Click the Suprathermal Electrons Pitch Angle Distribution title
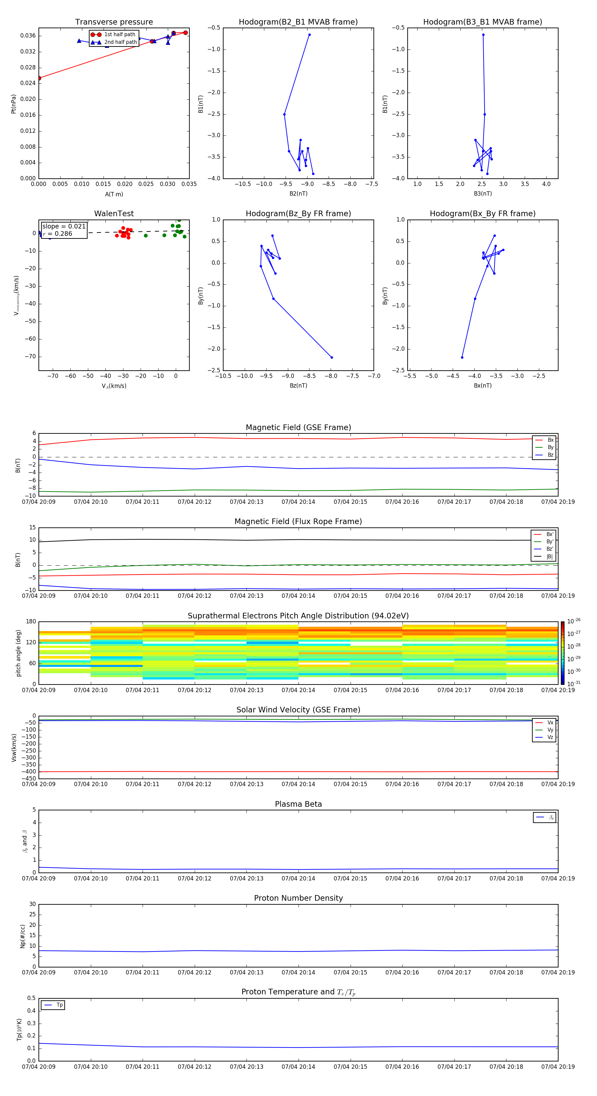The height and width of the screenshot is (1096, 597). 298,616
